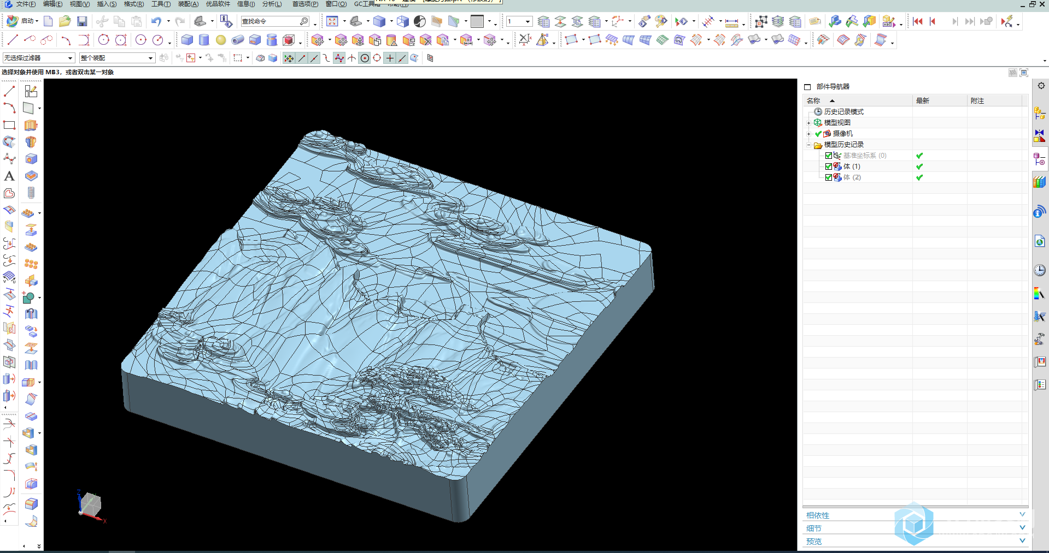Open the 分析(L) menu

[272, 4]
